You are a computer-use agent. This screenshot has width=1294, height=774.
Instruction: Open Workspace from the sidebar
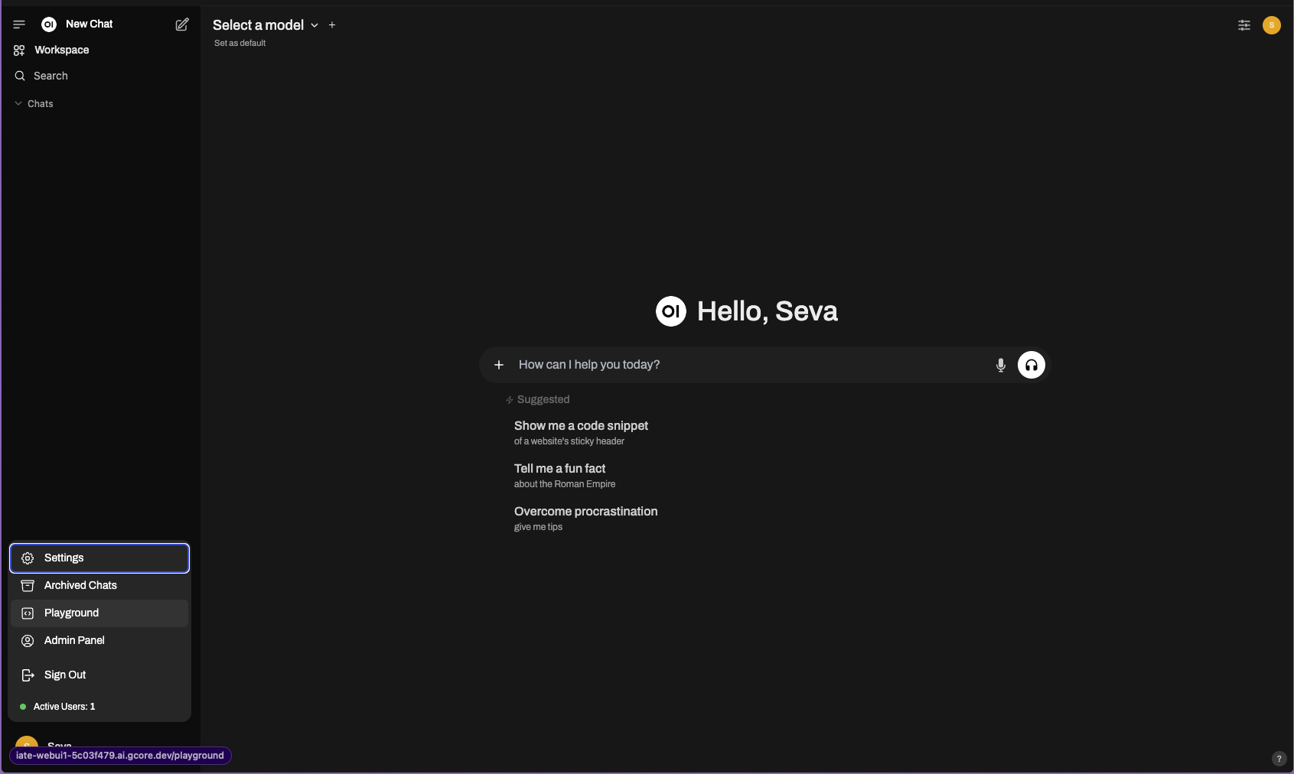[x=99, y=50]
